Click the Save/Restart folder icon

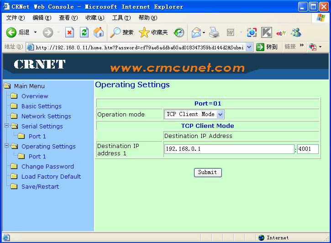point(14,186)
